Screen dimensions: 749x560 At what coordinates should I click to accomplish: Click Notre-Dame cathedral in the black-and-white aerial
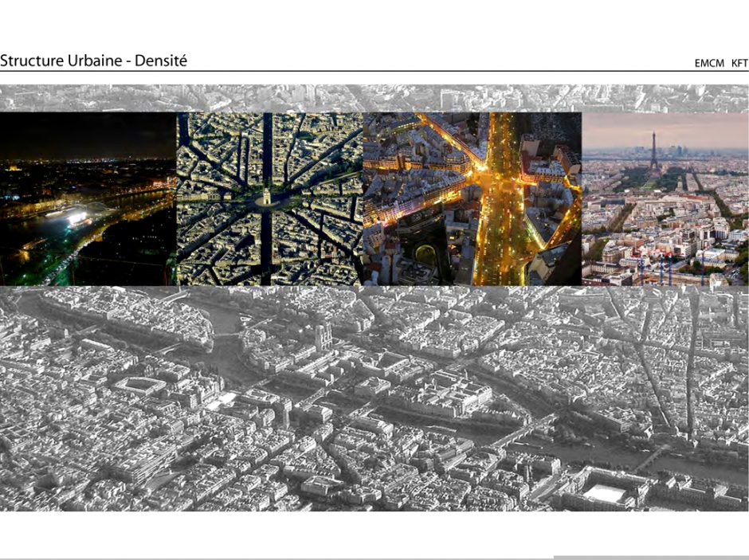323,337
